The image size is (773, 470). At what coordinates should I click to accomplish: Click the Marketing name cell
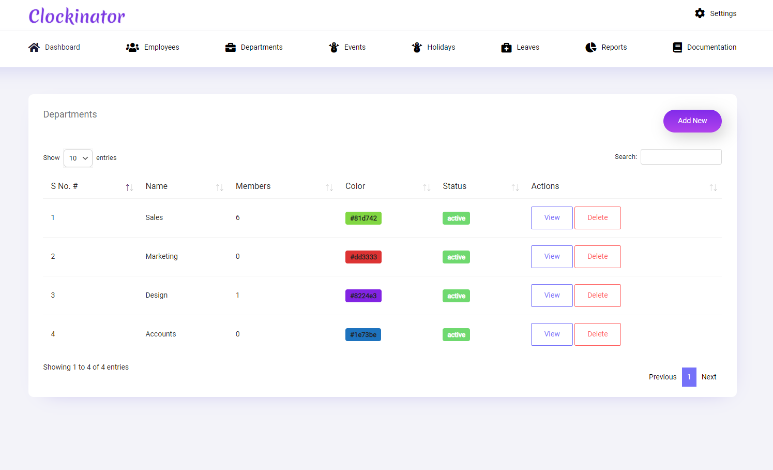coord(161,257)
